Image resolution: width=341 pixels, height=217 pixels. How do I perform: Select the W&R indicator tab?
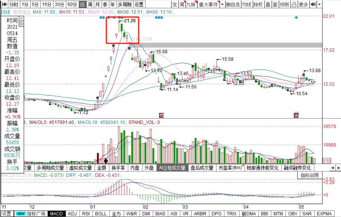[131, 213]
